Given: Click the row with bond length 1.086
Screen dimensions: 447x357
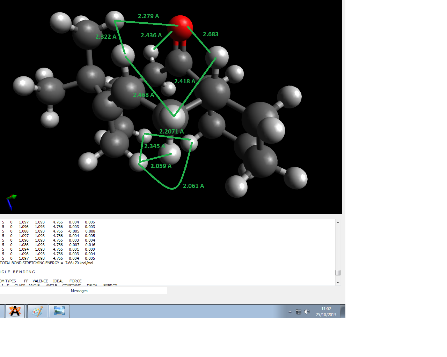Looking at the screenshot, I should [x=48, y=245].
